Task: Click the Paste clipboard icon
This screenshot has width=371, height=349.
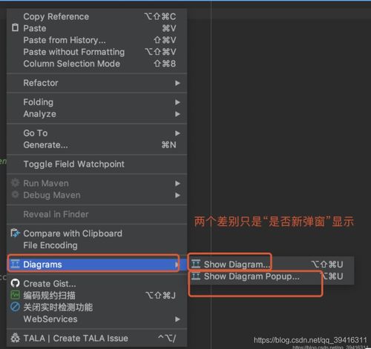Action: 15,27
